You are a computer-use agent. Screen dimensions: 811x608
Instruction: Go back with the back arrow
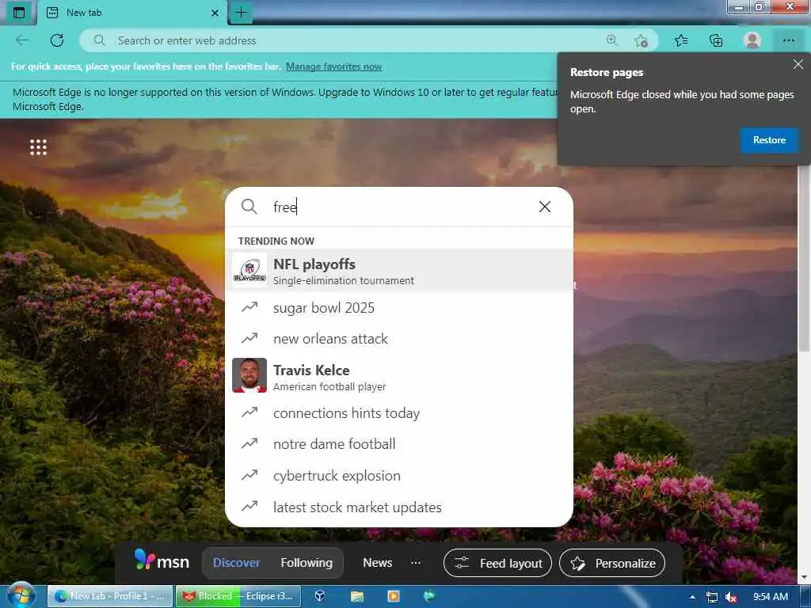(22, 40)
